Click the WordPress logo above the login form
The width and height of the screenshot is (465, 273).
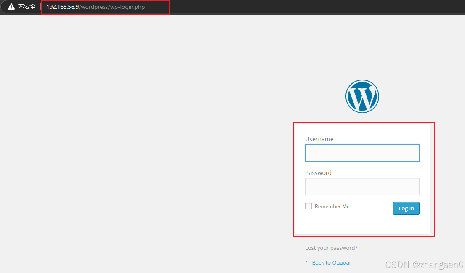pyautogui.click(x=362, y=96)
